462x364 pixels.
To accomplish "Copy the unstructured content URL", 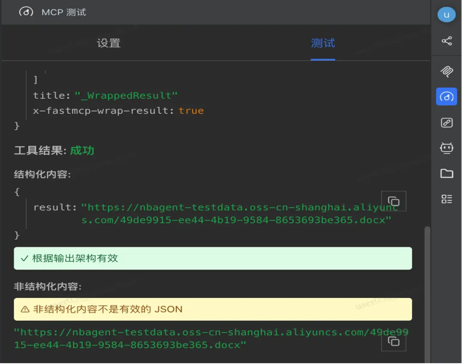I will click(x=393, y=341).
